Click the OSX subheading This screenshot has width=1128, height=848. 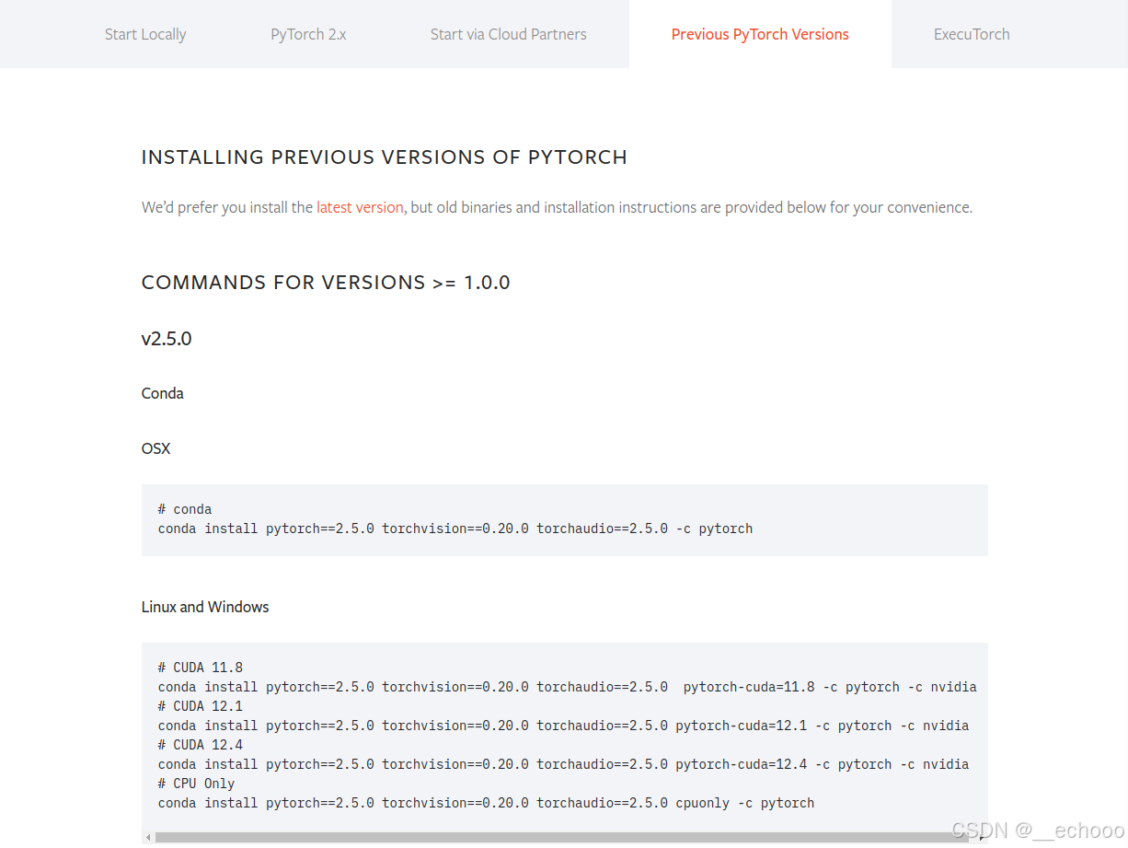pos(155,448)
